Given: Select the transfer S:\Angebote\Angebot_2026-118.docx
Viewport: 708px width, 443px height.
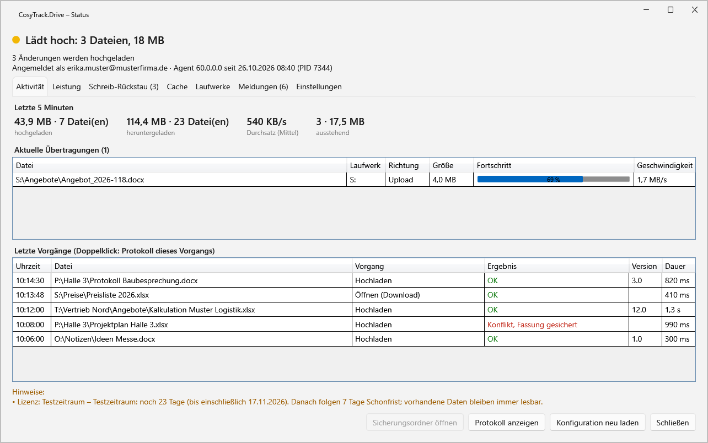Looking at the screenshot, I should [353, 180].
